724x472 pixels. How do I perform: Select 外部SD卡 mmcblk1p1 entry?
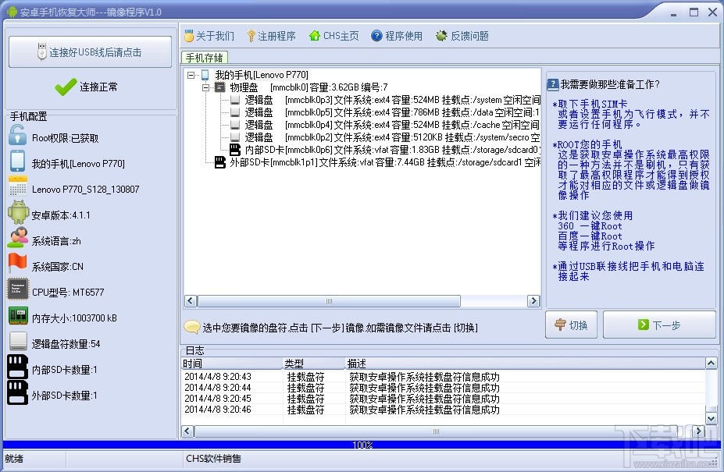point(384,162)
